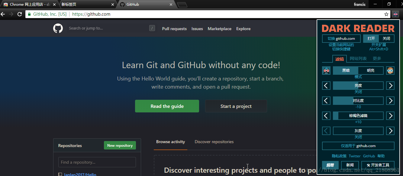Click the 亮度 brightness slider bar
This screenshot has width=403, height=176.
tap(358, 86)
